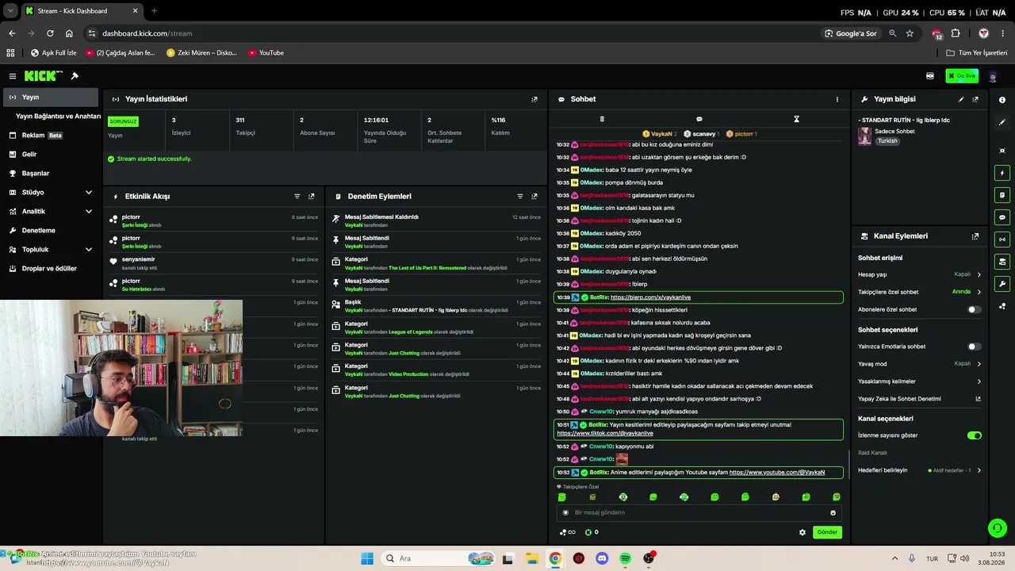
Task: Open filter options in Denetim Eylemleri panel
Action: (x=520, y=196)
